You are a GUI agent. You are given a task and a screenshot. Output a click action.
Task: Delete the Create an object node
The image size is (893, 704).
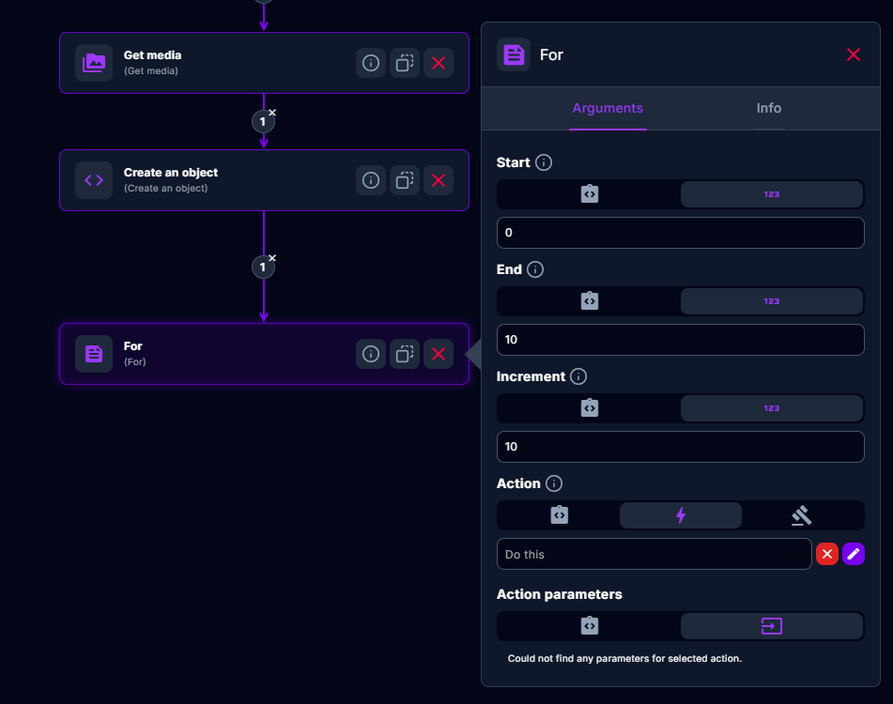click(x=439, y=180)
